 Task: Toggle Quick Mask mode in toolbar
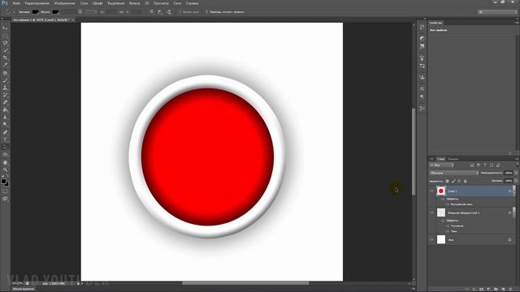tap(5, 191)
